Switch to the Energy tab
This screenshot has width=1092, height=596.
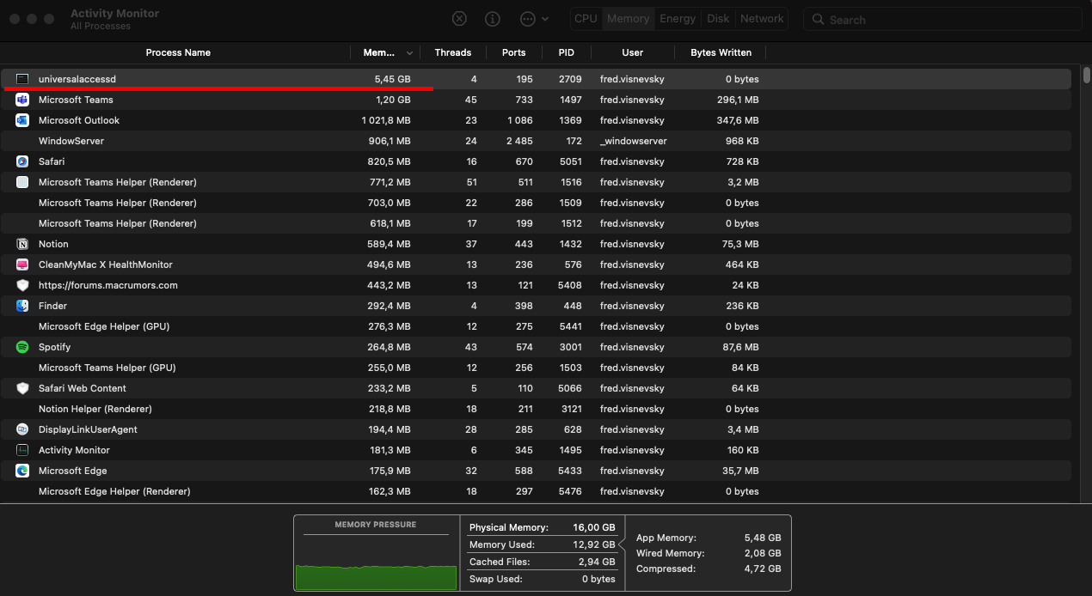[x=678, y=18]
